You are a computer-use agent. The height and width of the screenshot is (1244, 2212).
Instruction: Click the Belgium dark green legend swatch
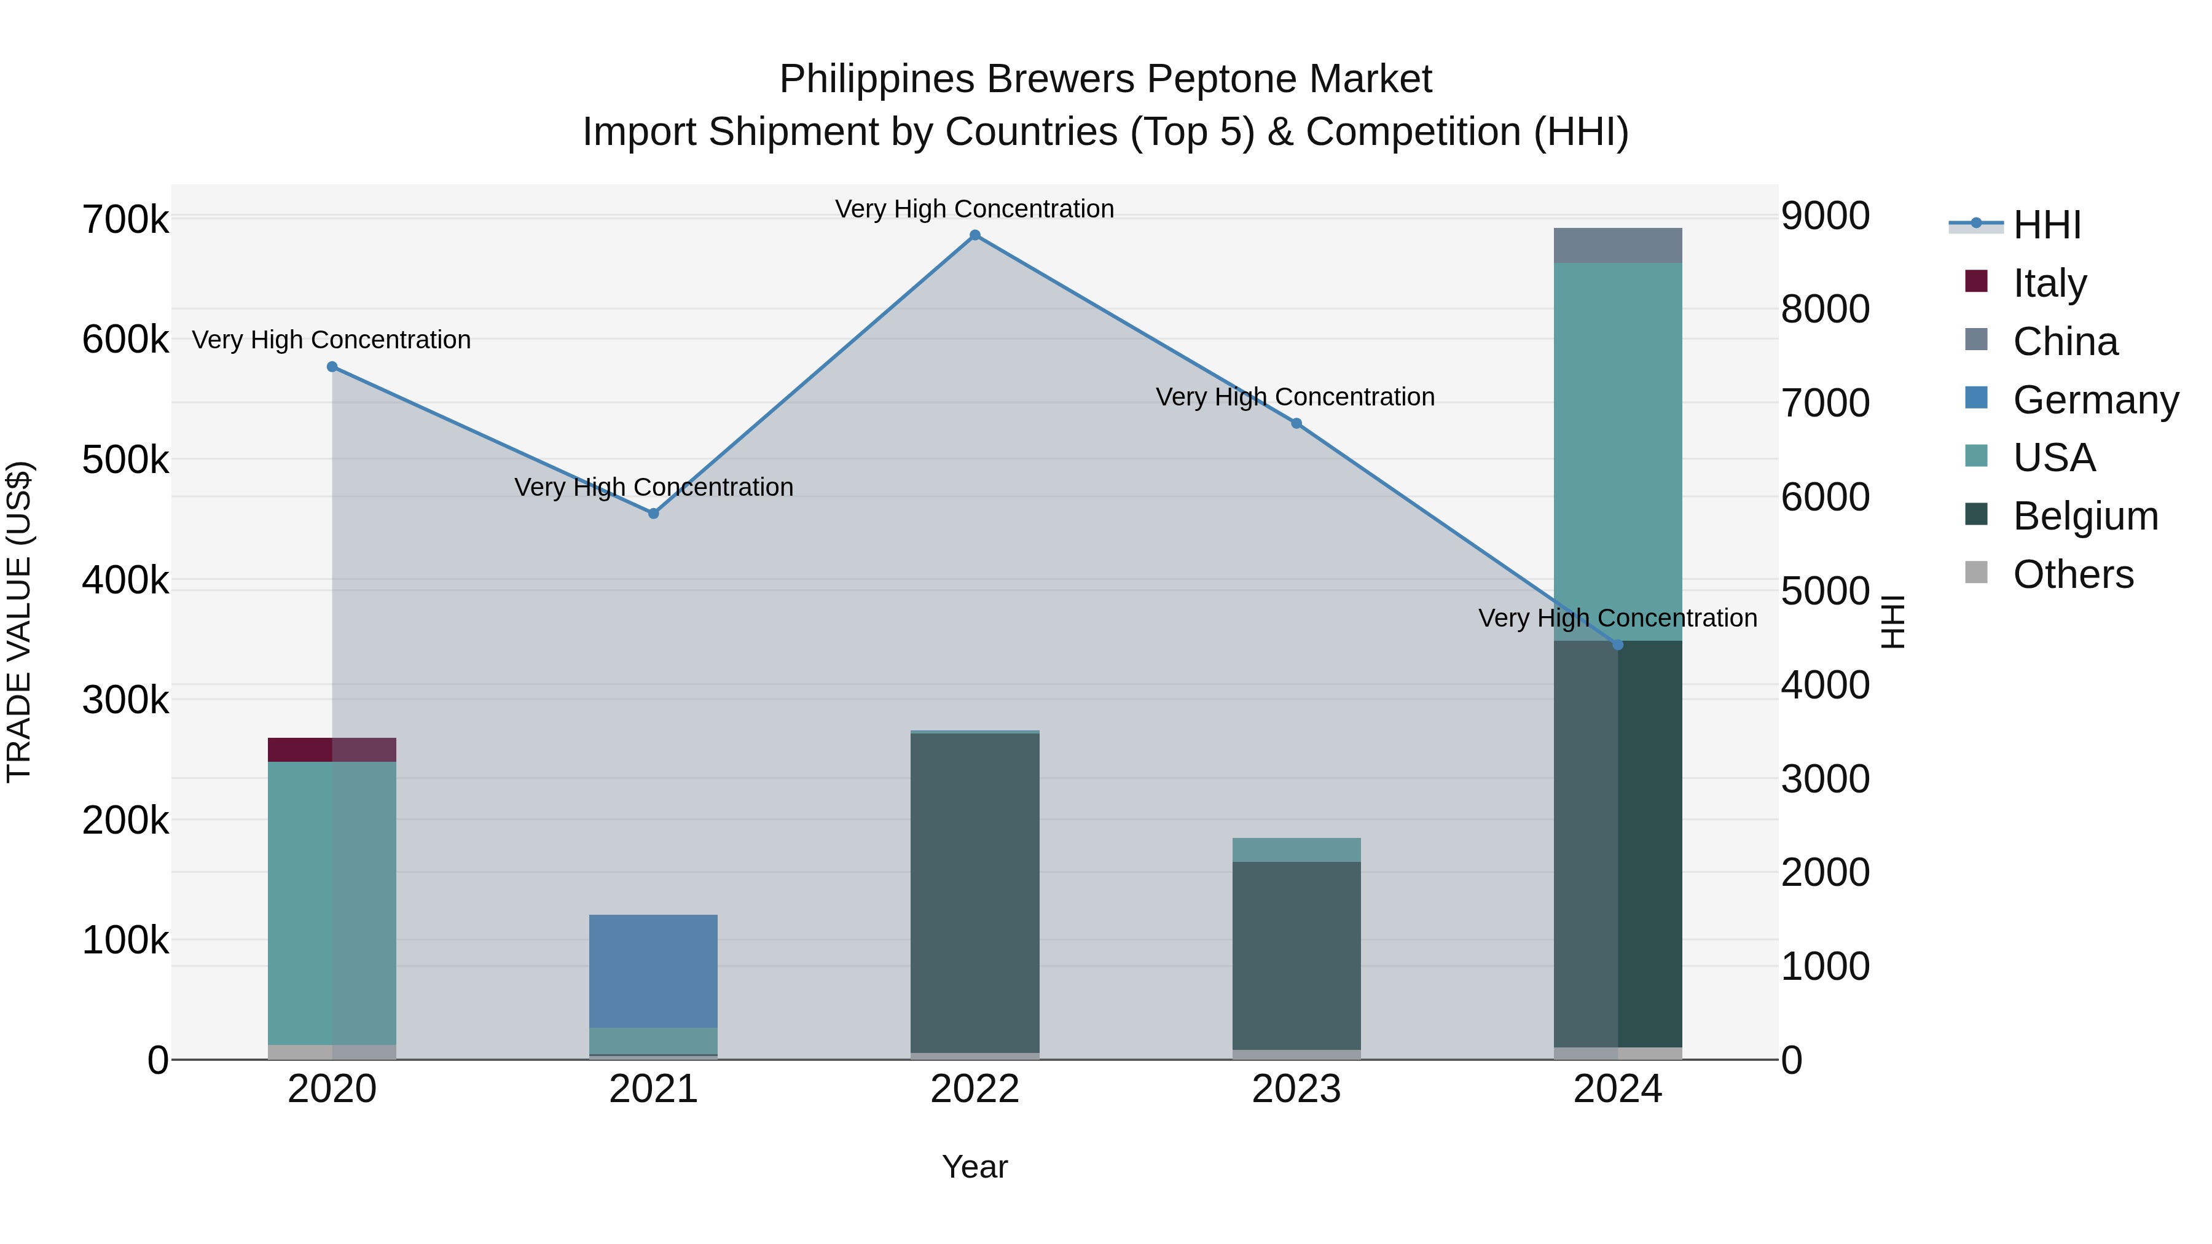click(1976, 514)
